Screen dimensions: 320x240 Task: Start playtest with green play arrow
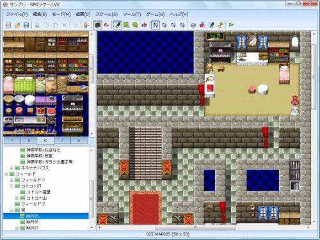click(x=231, y=25)
